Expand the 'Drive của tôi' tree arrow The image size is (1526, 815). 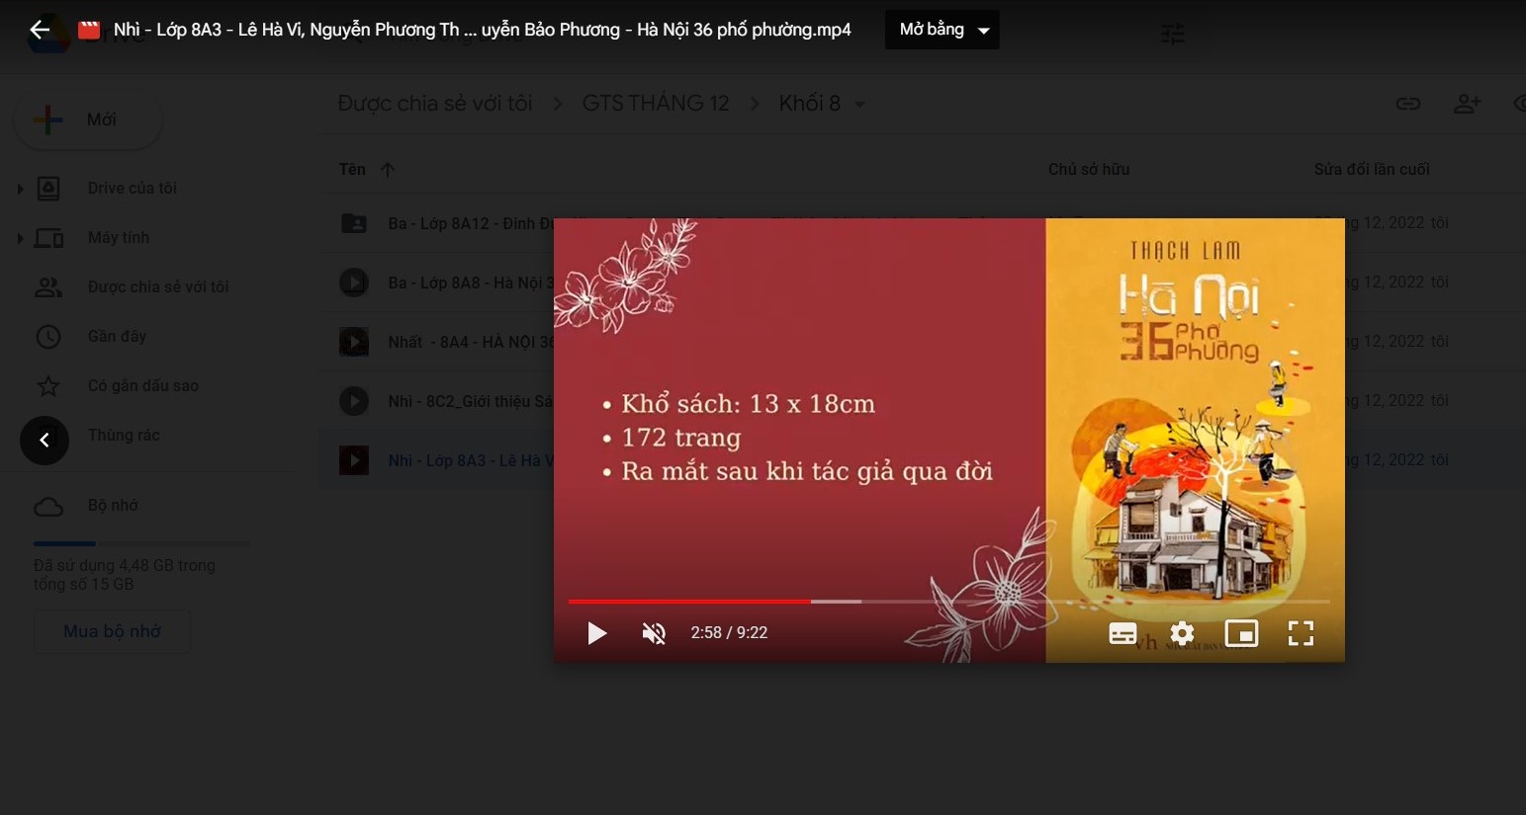coord(20,188)
